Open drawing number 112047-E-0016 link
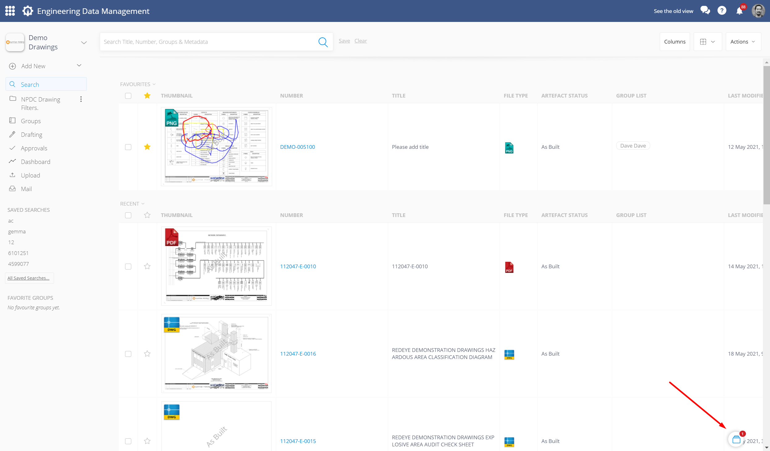 click(298, 354)
